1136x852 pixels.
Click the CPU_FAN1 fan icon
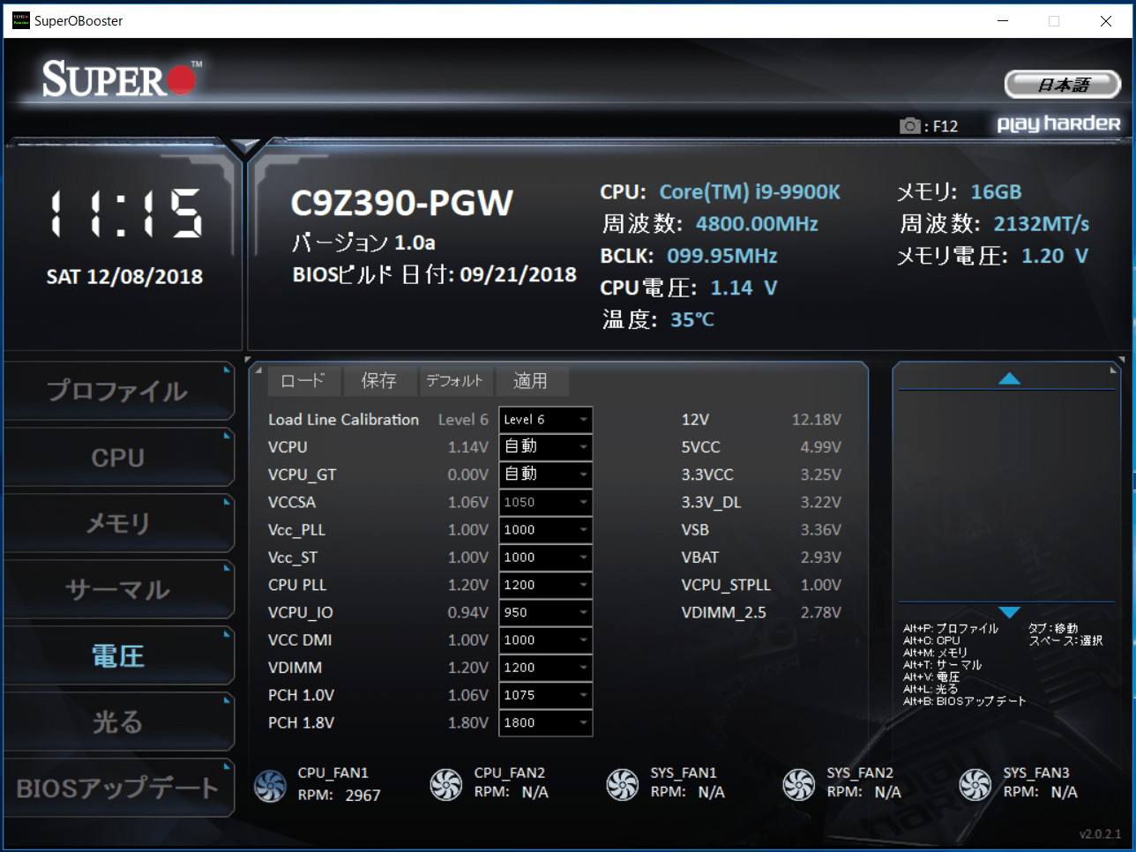point(270,785)
